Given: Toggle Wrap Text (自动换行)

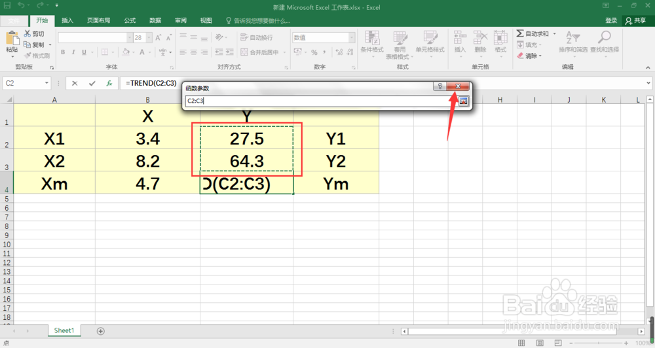Looking at the screenshot, I should point(257,37).
